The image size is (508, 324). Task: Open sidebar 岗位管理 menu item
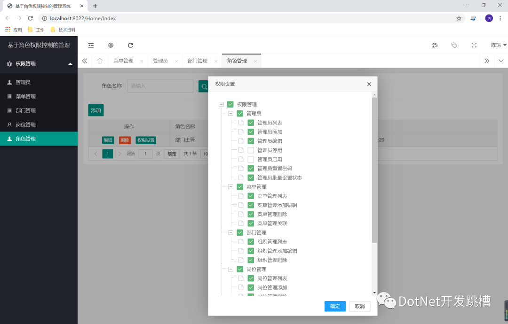tap(39, 124)
